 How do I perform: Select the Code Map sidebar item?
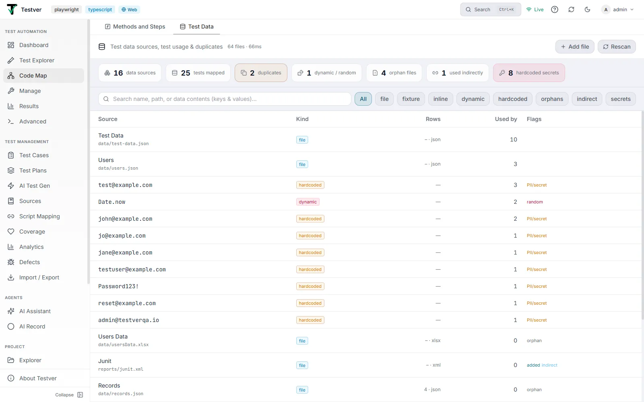[x=43, y=76]
